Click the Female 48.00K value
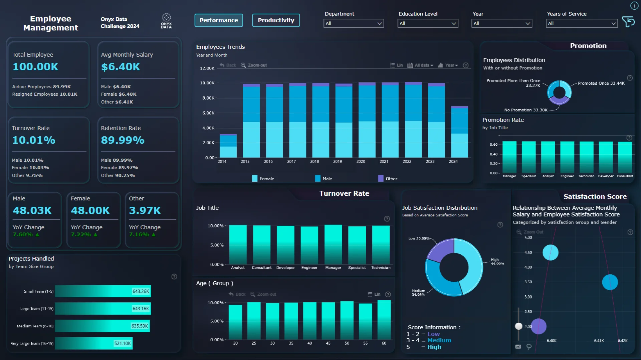Image resolution: width=641 pixels, height=360 pixels. [90, 210]
